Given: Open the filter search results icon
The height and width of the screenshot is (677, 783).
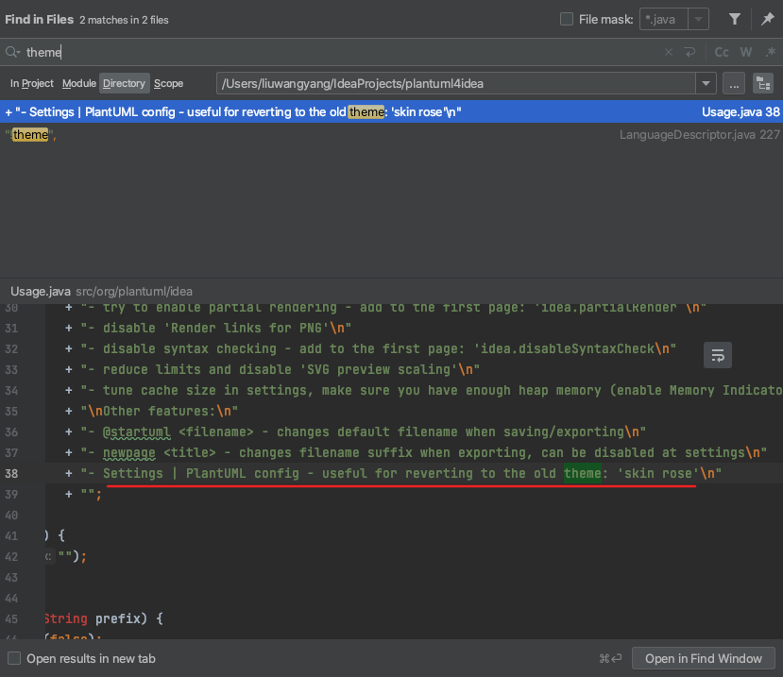Looking at the screenshot, I should click(734, 19).
